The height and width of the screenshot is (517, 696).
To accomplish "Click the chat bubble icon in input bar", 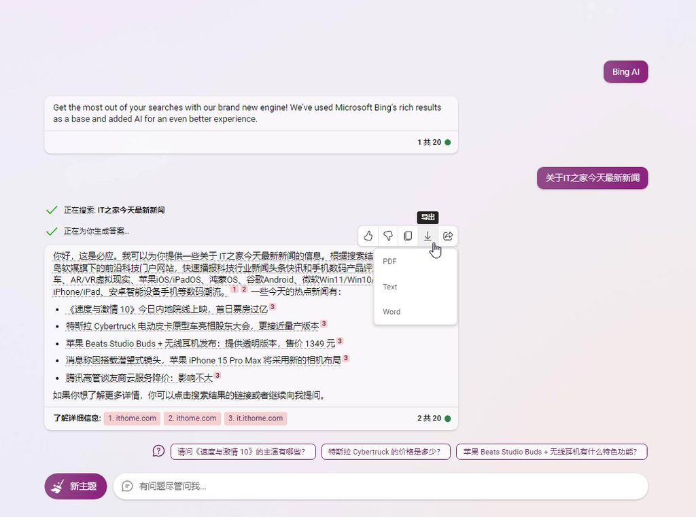I will (127, 486).
